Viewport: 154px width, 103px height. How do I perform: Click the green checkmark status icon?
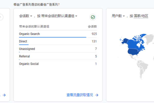(x=93, y=17)
